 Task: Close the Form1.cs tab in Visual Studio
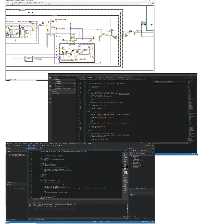(x=34, y=148)
